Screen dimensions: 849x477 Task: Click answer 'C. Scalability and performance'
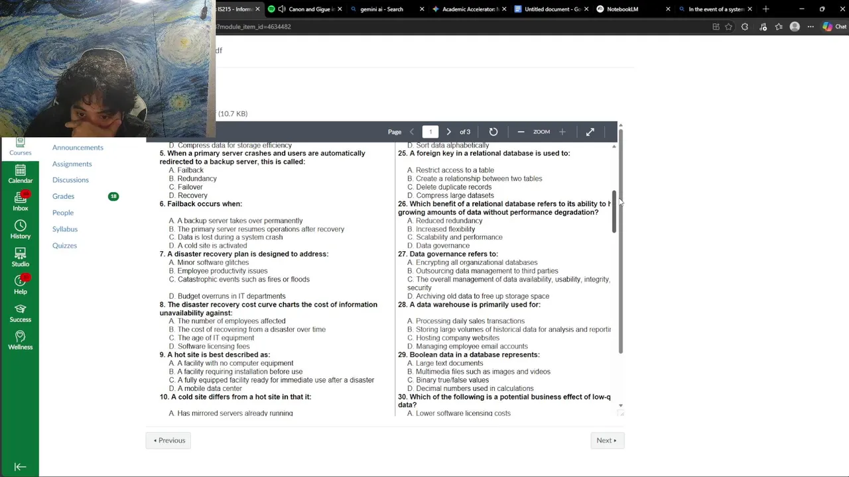click(x=454, y=237)
